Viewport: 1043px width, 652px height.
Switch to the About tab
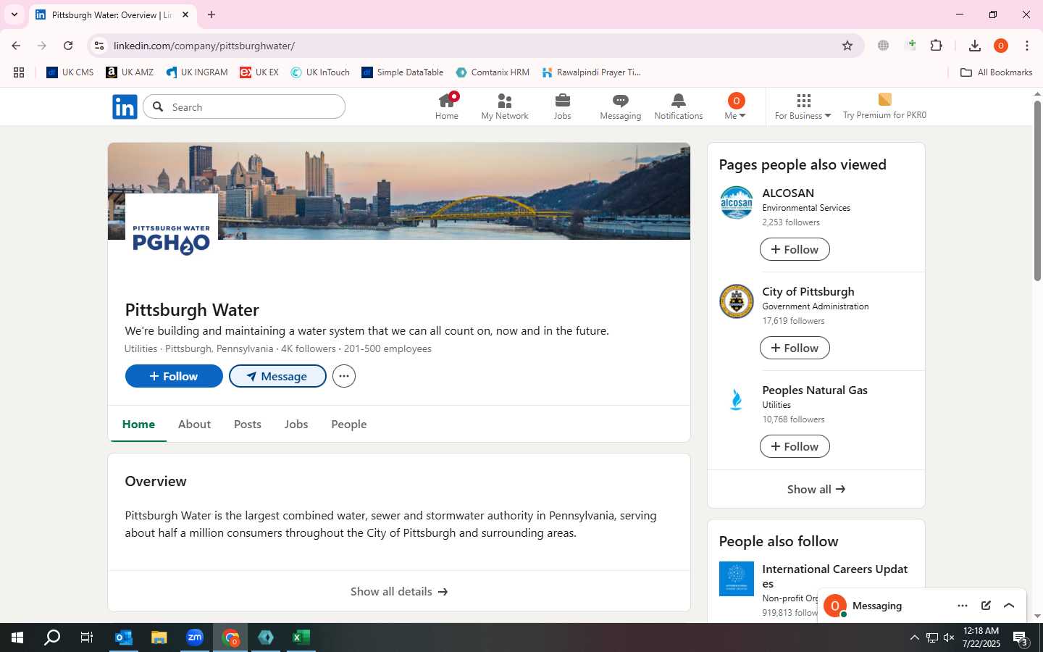(x=194, y=424)
